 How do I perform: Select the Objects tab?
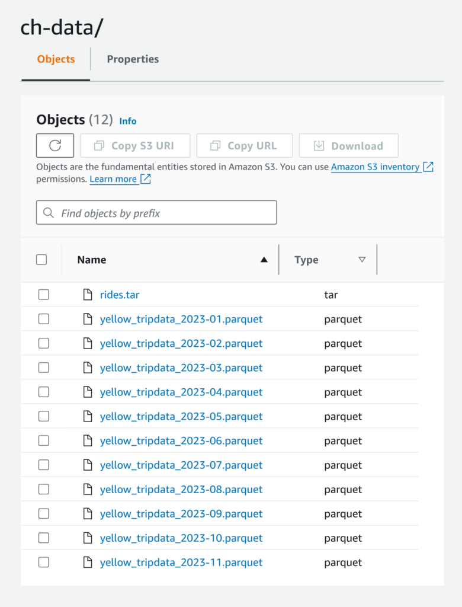pyautogui.click(x=56, y=59)
